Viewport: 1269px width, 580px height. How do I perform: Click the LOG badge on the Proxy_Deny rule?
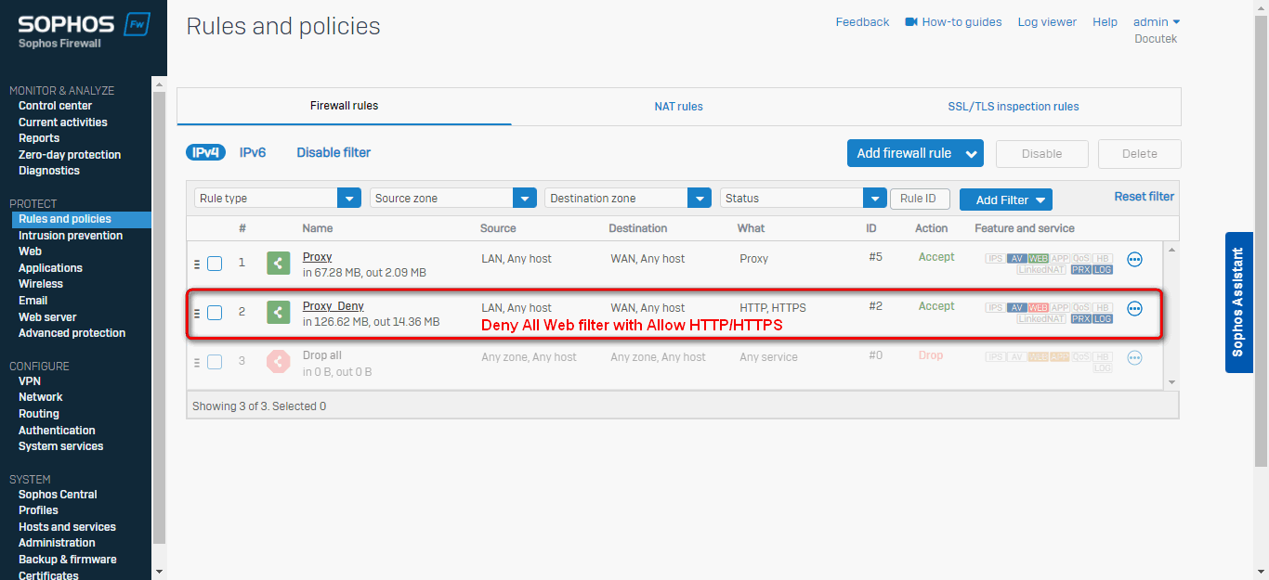tap(1103, 318)
